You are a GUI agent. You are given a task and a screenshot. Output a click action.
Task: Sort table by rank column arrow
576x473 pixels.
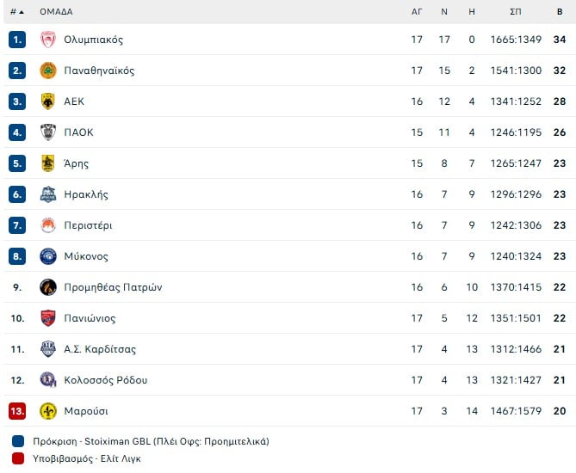21,12
